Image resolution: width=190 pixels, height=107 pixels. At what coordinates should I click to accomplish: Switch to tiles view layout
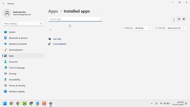[184, 19]
